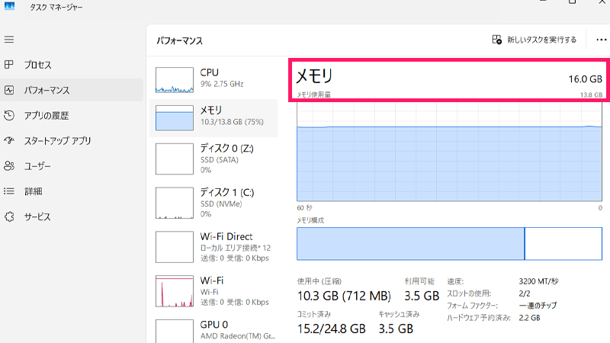Screen dimensions: 610x343
Task: Click the Services puzzle-piece icon
Action: click(x=9, y=216)
